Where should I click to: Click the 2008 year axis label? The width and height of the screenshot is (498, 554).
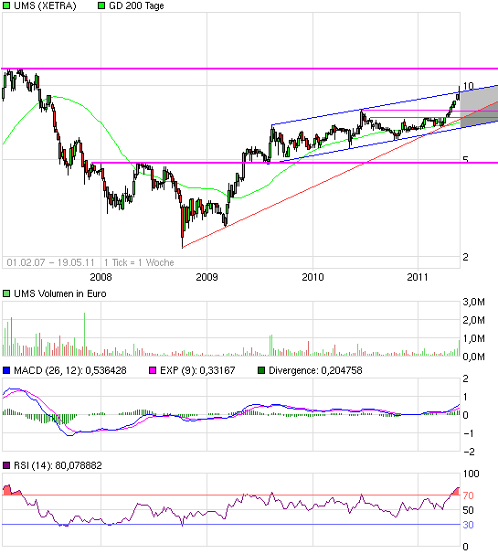pos(101,277)
